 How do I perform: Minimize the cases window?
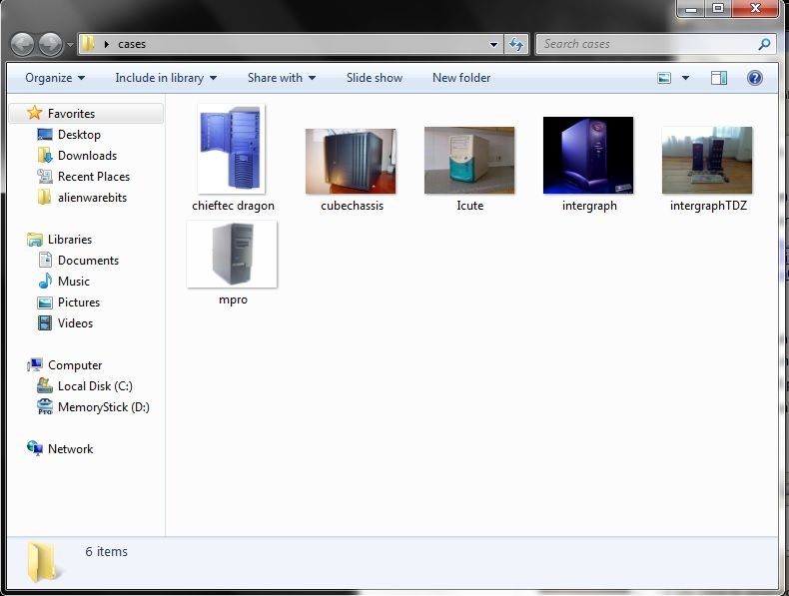coord(692,8)
